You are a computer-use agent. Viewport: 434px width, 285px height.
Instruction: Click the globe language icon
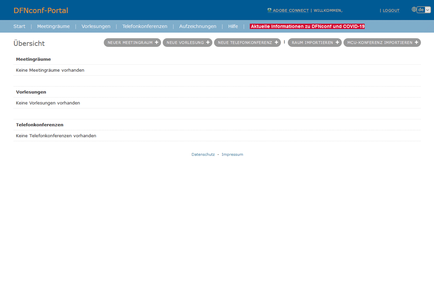414,10
